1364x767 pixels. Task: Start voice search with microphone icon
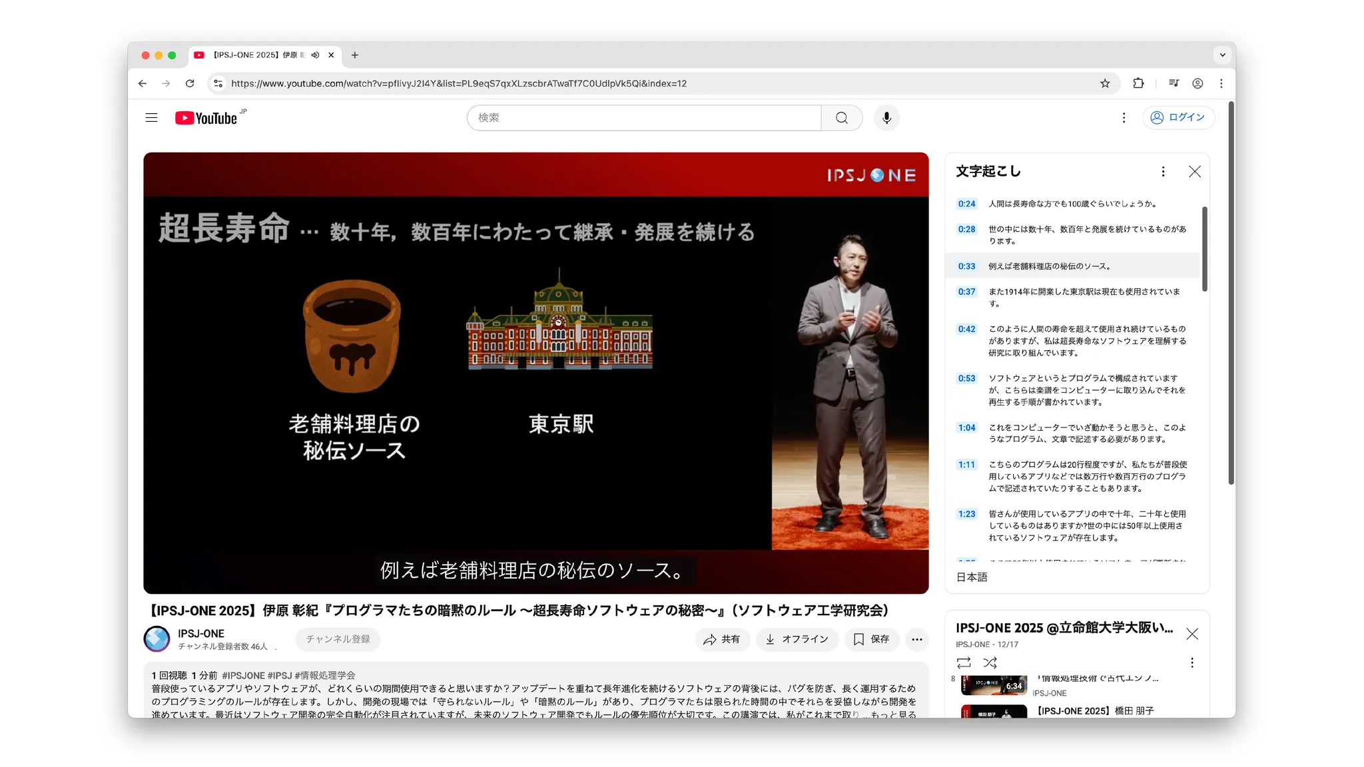coord(886,118)
